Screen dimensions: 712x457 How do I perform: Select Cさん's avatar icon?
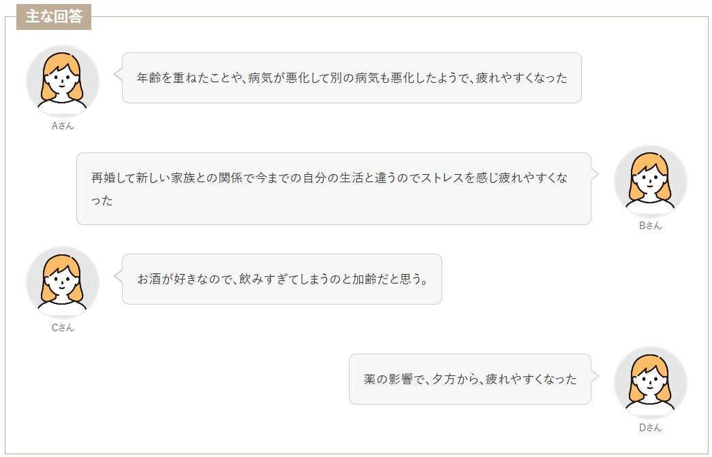click(x=63, y=282)
